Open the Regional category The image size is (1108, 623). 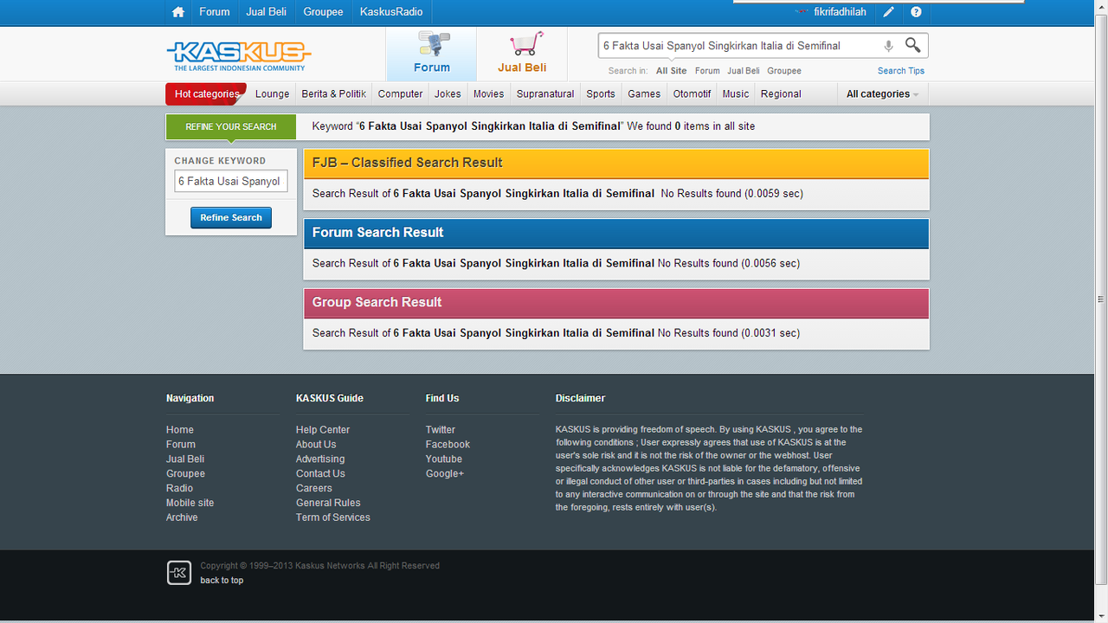point(782,94)
